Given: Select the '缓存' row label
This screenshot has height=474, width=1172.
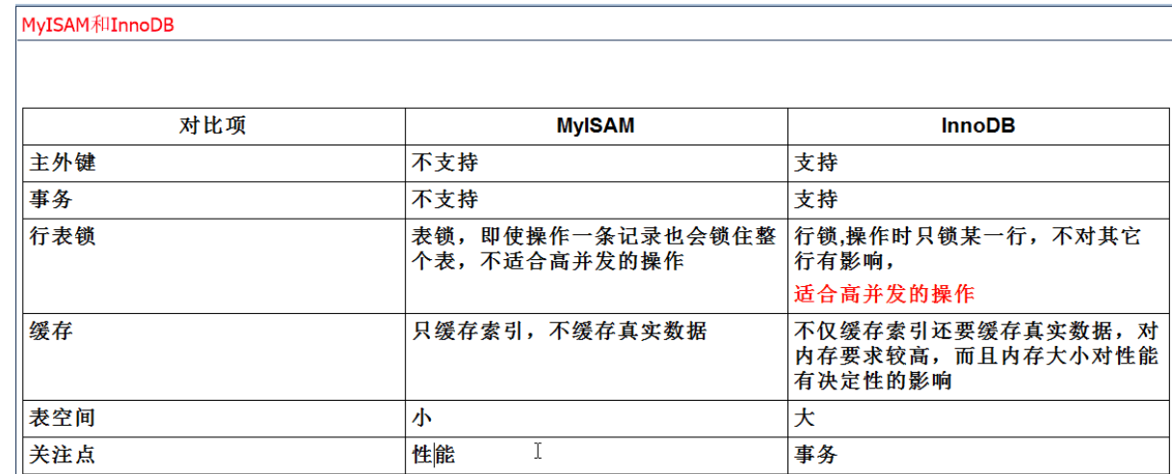Looking at the screenshot, I should 52,330.
